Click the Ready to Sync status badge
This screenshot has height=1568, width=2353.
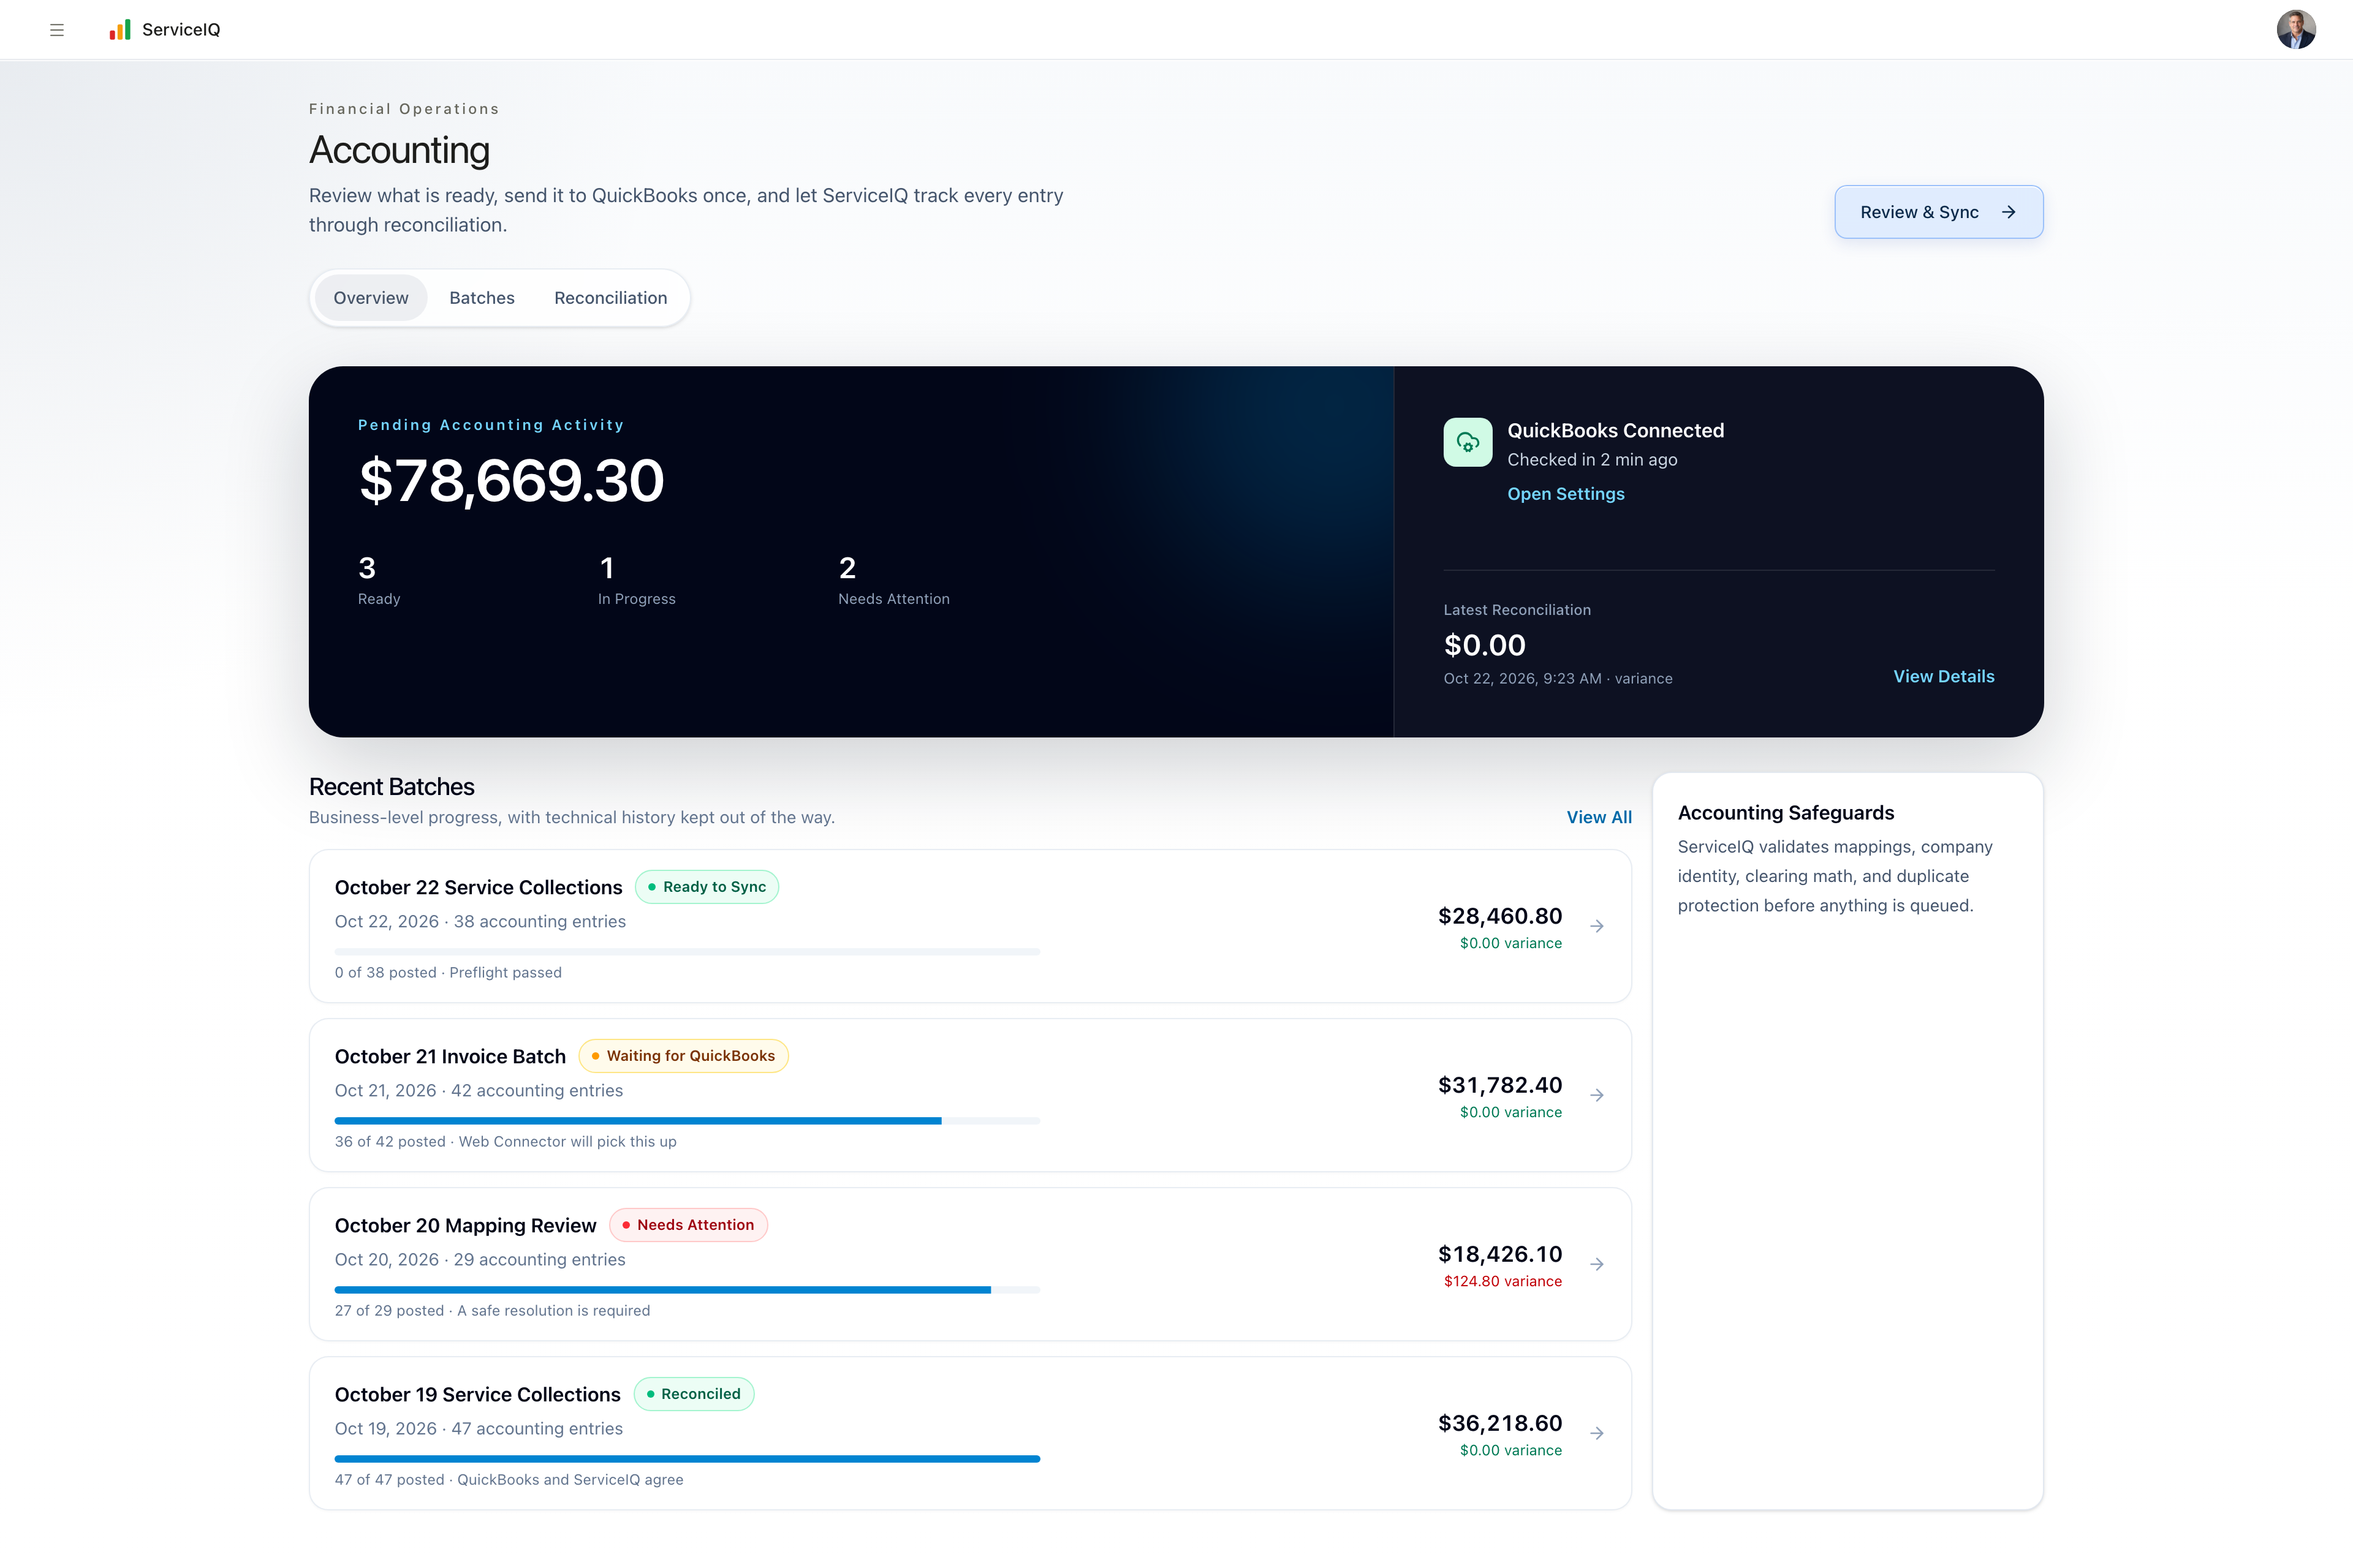click(x=707, y=887)
